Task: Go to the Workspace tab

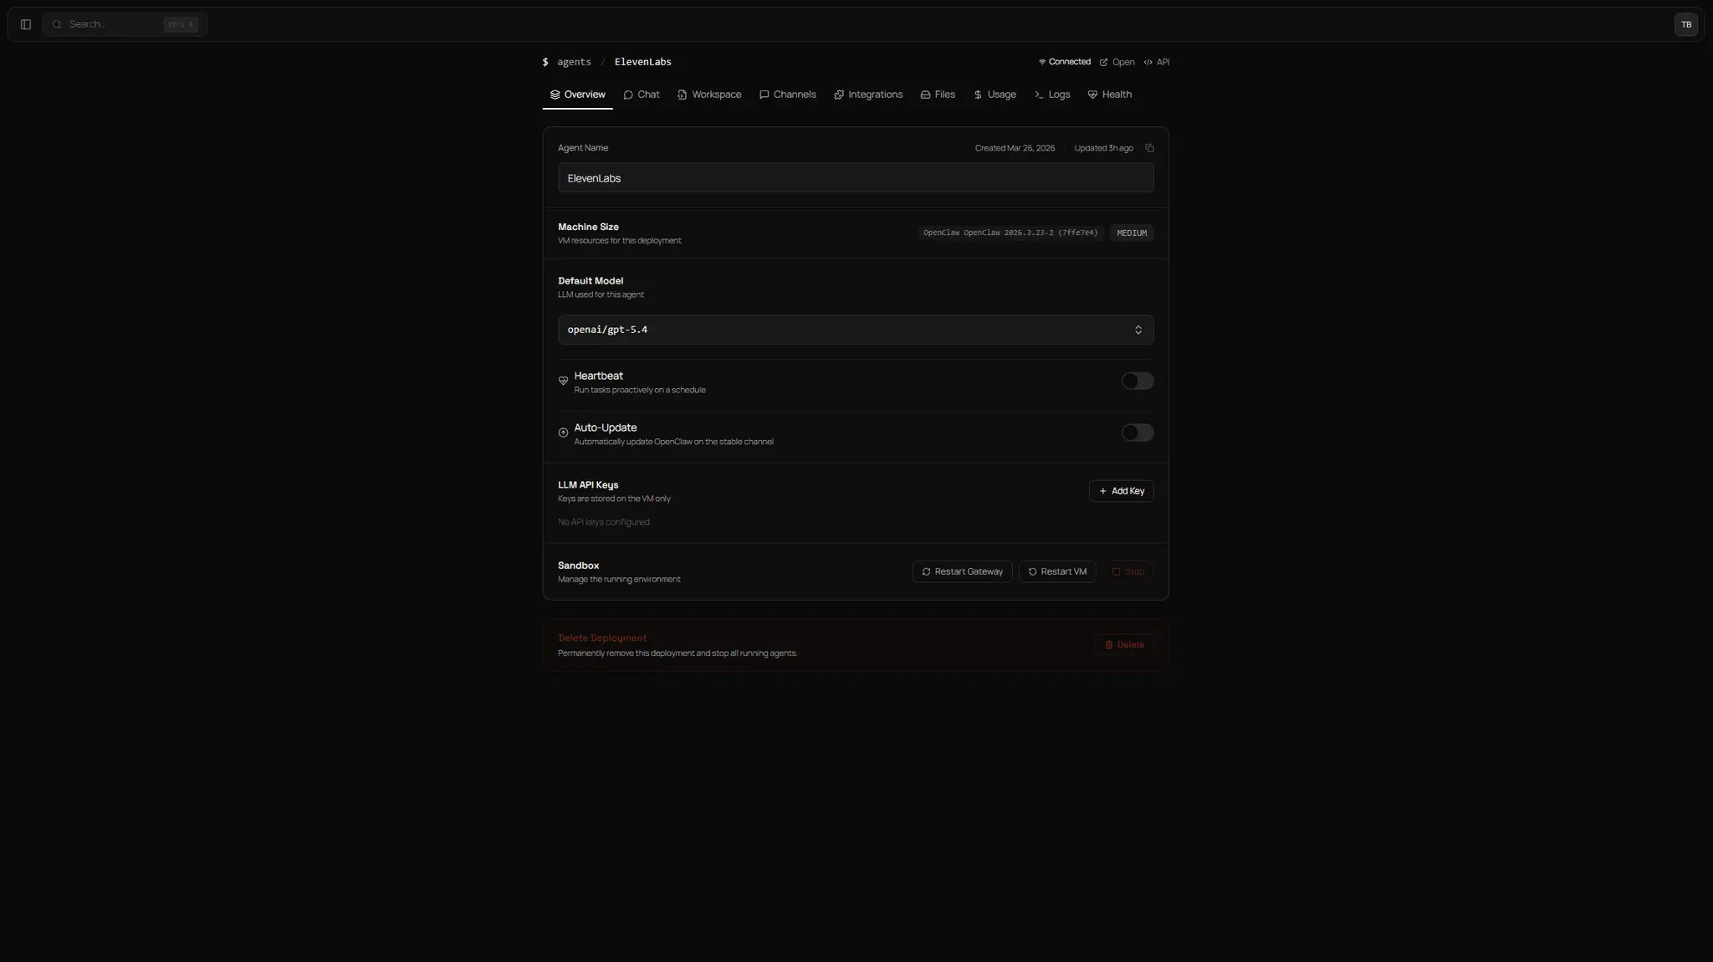Action: coord(709,95)
